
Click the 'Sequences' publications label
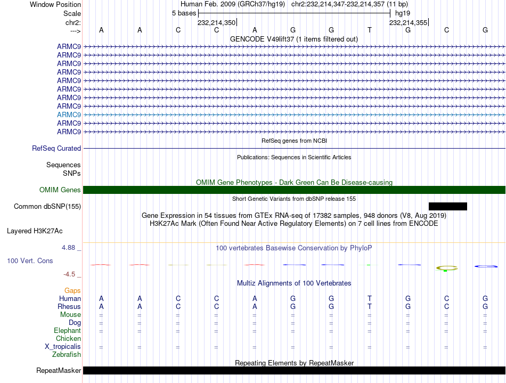coord(63,165)
